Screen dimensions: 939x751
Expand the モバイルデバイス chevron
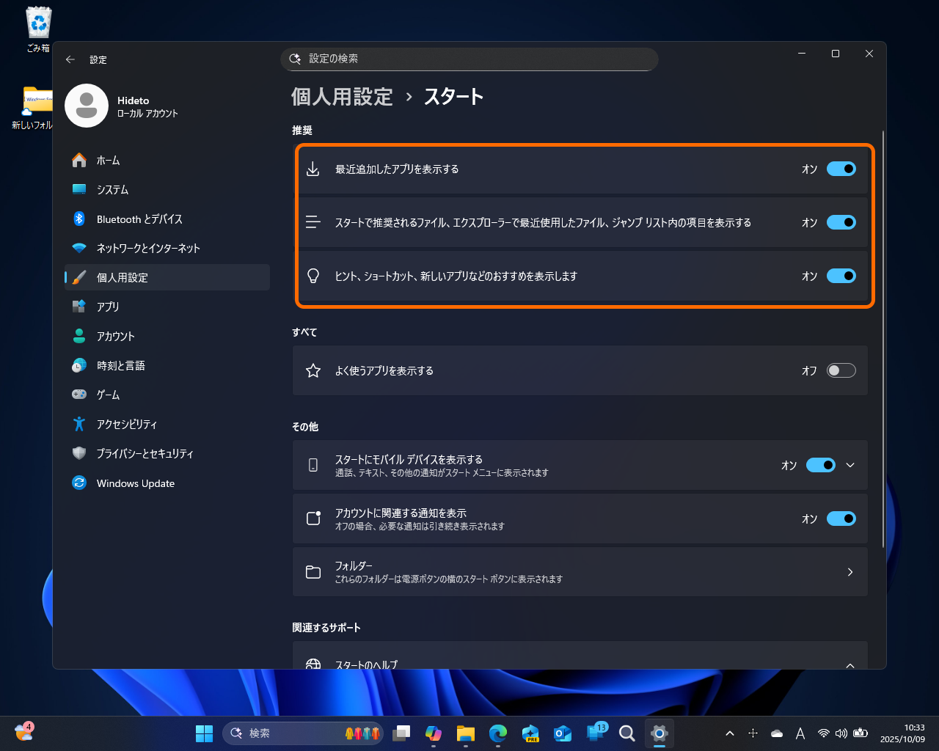(x=850, y=465)
